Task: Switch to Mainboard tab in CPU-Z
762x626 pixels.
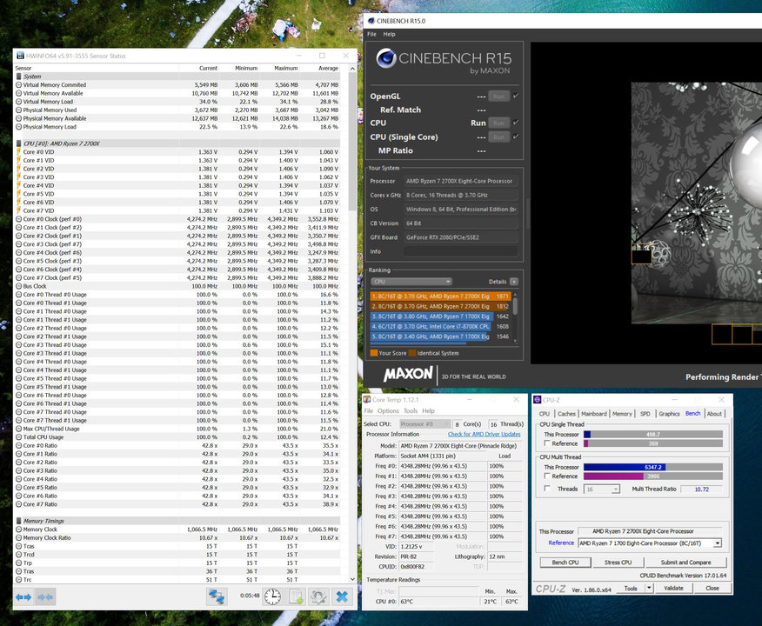Action: tap(594, 414)
